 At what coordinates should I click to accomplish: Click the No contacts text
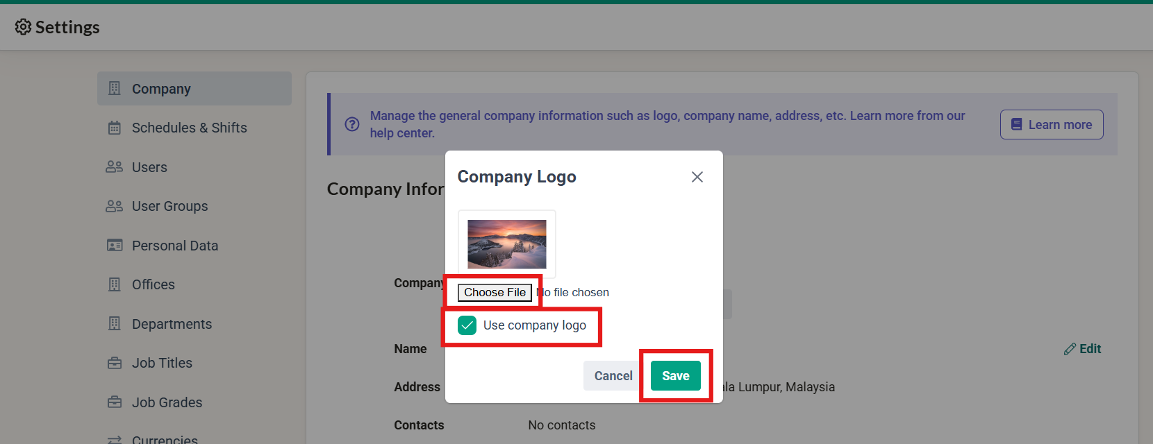tap(562, 425)
